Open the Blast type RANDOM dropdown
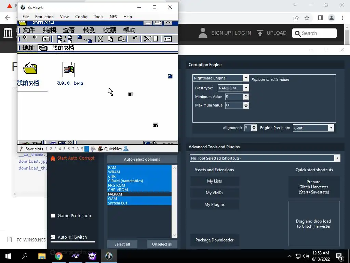This screenshot has height=263, width=350. (x=246, y=88)
